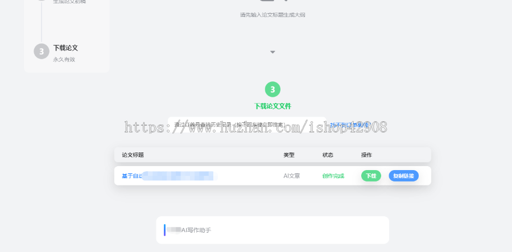Screen dimensions: 512x252
Task: Click the AI文章 type cell
Action: click(292, 176)
